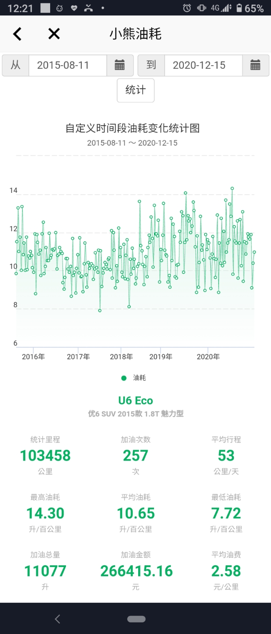The image size is (271, 634).
Task: Tap the 最低油耗 label
Action: (226, 497)
